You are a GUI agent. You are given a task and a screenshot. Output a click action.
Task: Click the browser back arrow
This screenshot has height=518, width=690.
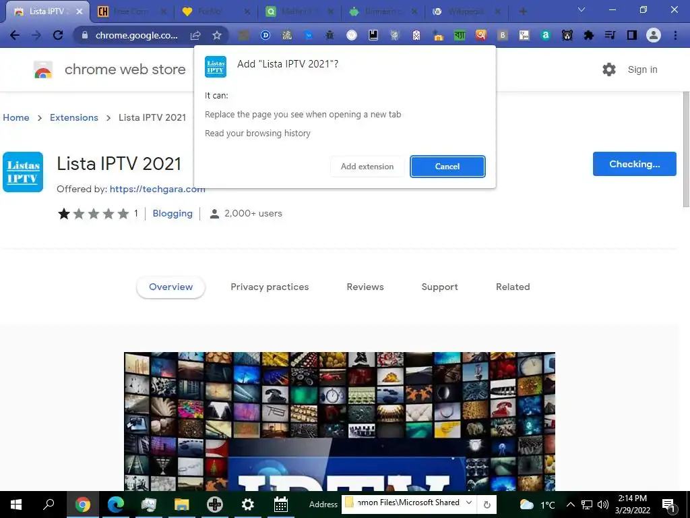tap(15, 35)
